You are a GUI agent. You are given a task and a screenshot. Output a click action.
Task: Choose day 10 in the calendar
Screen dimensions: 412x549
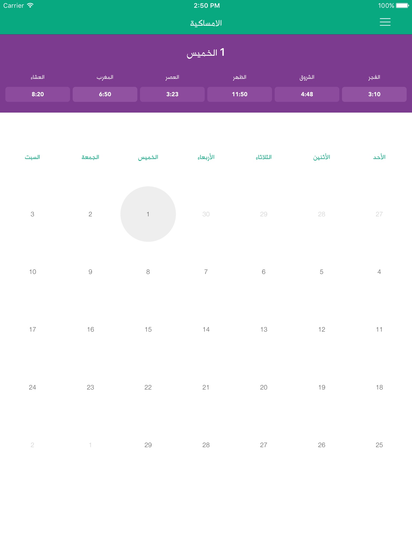tap(32, 272)
